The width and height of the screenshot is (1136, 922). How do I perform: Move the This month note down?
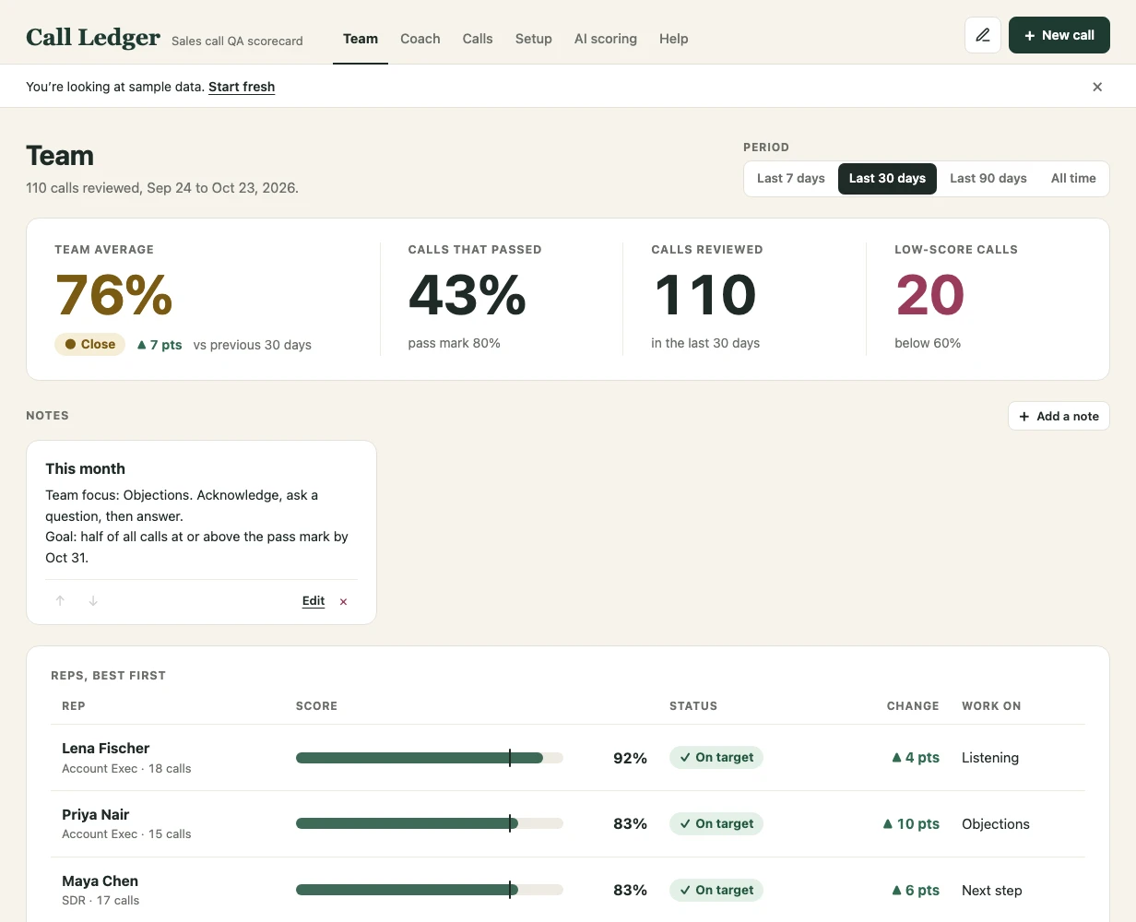click(93, 601)
